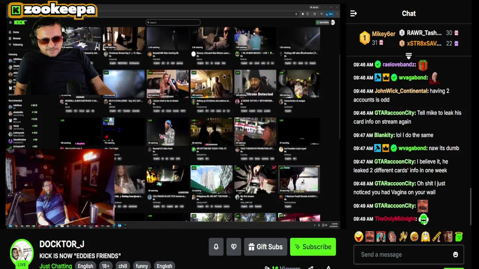Open the TACO TUESDAY stream thumbnail
This screenshot has width=479, height=269.
pos(255,131)
